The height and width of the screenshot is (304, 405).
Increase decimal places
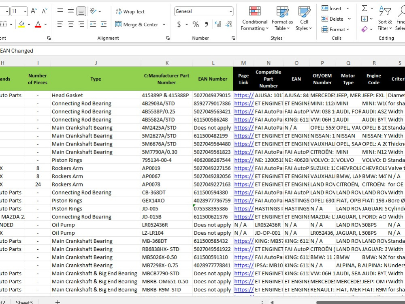tap(218, 24)
